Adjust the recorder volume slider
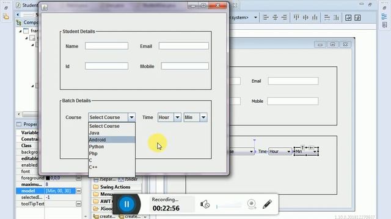 point(228,206)
